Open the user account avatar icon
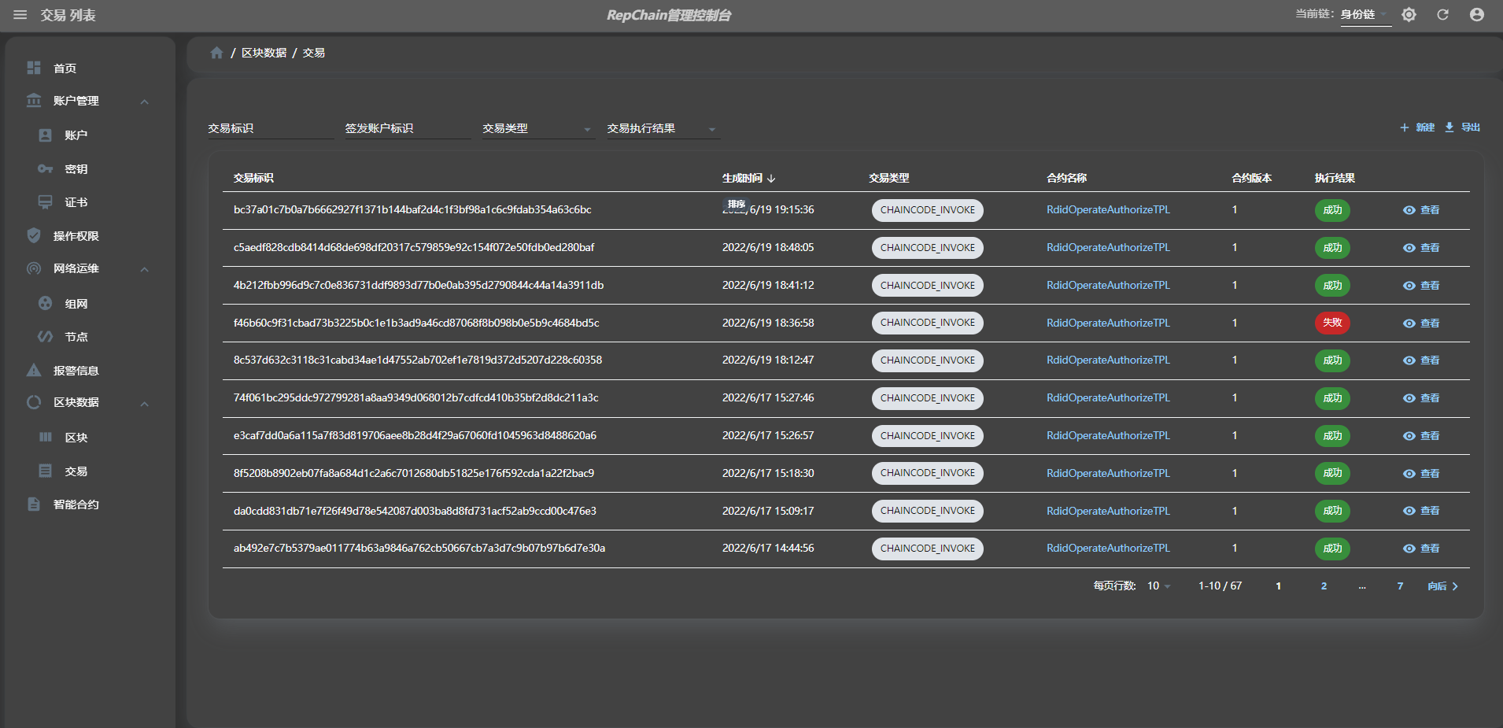This screenshot has width=1503, height=728. coord(1477,15)
